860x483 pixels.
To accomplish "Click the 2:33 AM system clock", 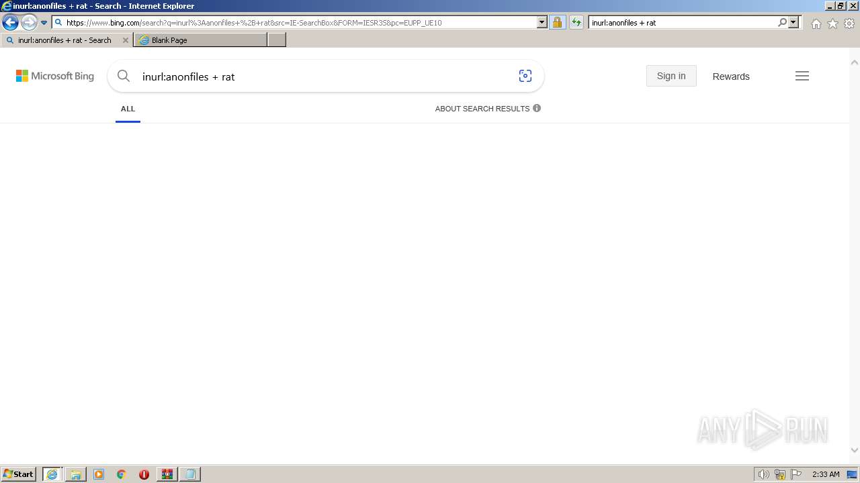I will [x=826, y=474].
